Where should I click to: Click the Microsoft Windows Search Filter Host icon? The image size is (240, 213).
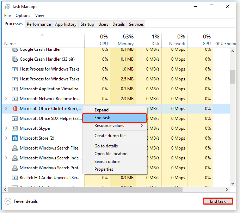pos(15,148)
